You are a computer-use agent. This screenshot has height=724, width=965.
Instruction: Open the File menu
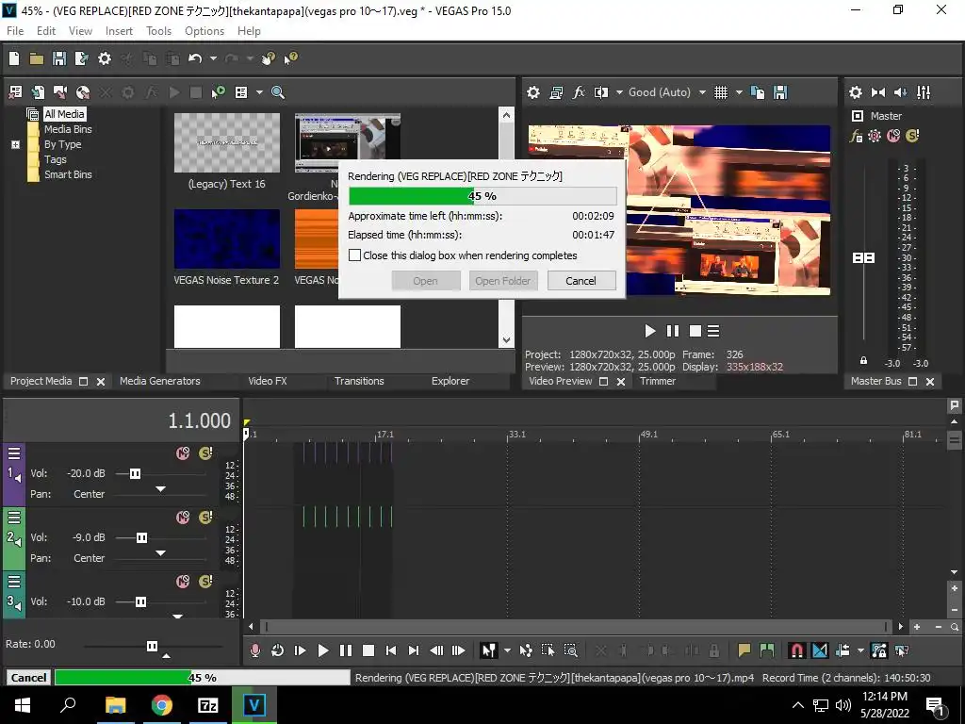click(15, 31)
